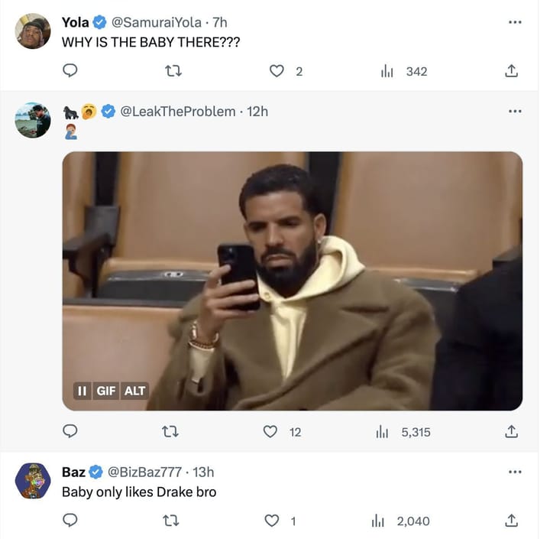The image size is (550, 539).
Task: Like the GIF tweet with 12 likes
Action: 270,432
